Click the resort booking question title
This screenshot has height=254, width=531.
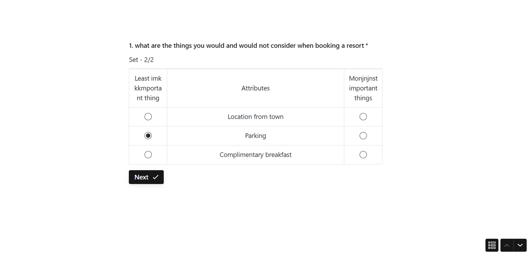[246, 45]
